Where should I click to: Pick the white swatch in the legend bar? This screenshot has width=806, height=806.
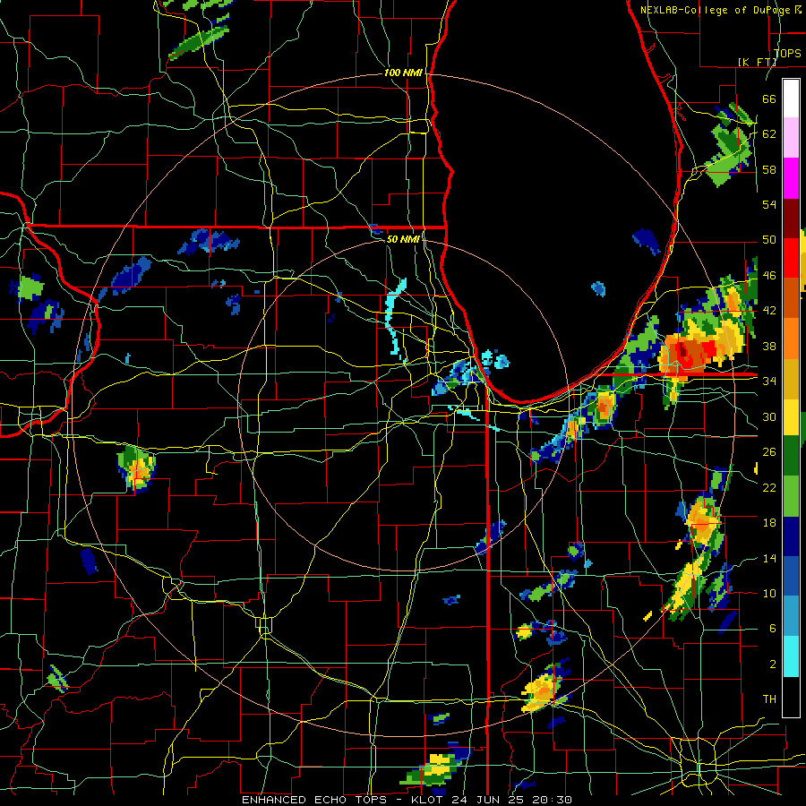point(791,99)
